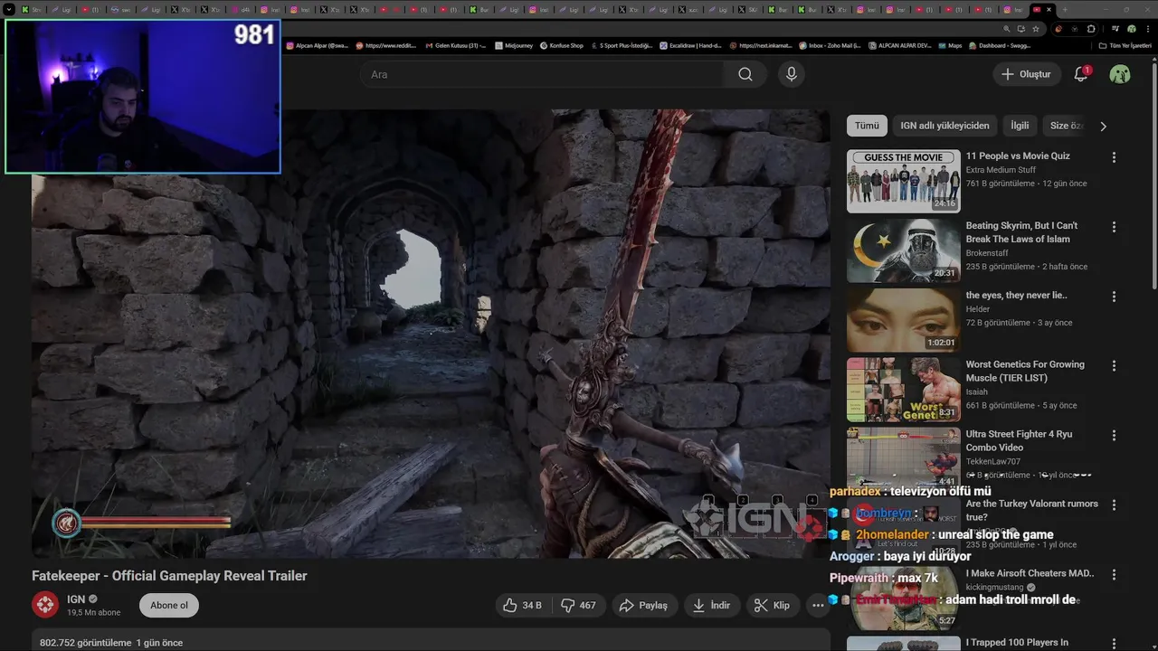The image size is (1158, 651).
Task: Click the TekkenLaw707 channel name
Action: coord(992,461)
